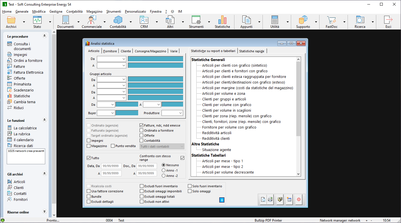Select the Anno -1 radio button
401x223 pixels.
(x=163, y=170)
